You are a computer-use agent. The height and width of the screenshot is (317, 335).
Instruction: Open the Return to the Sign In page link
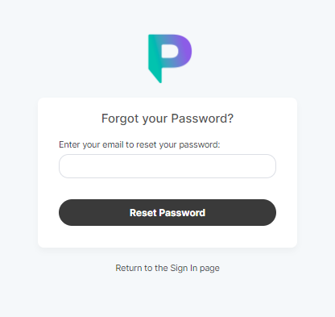tap(167, 268)
